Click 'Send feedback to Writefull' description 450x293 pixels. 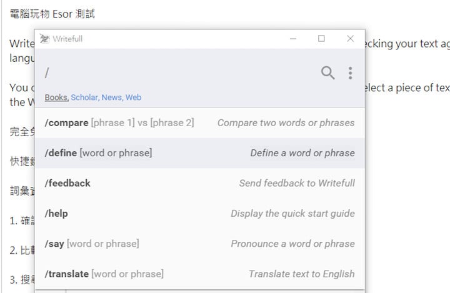click(x=297, y=183)
